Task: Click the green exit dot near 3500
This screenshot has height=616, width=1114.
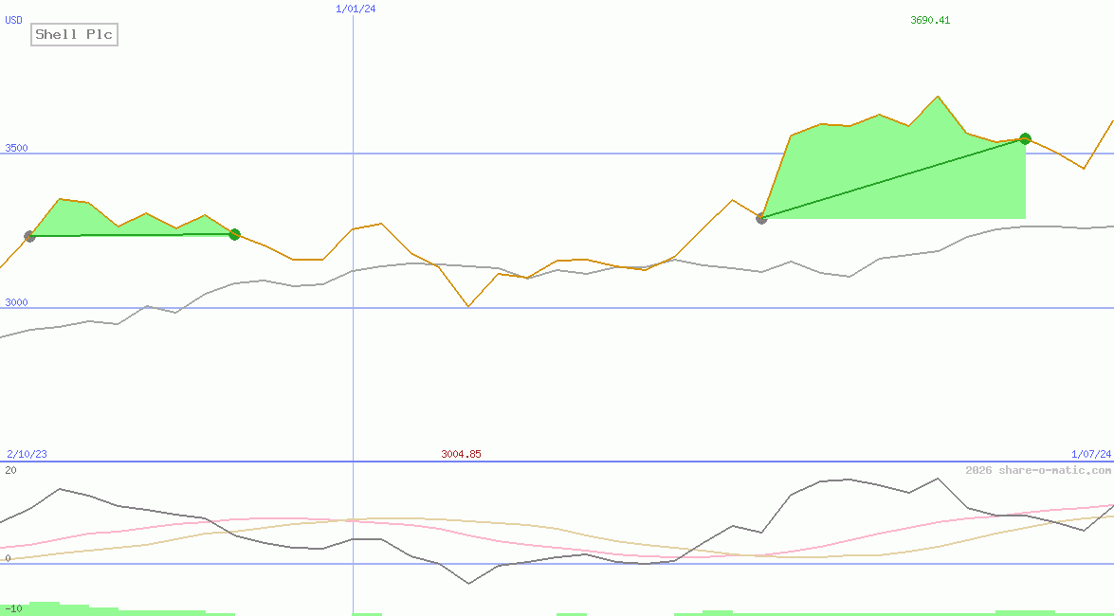Action: click(1025, 138)
